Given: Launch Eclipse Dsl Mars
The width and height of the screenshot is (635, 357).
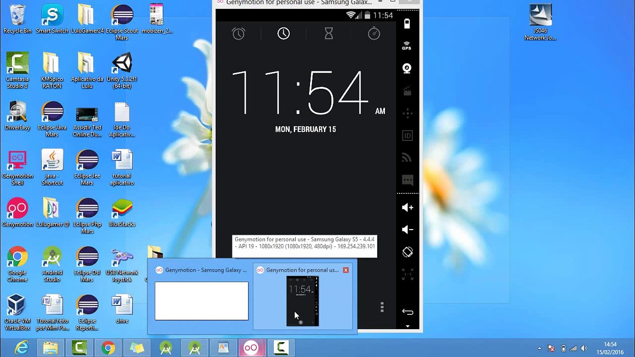Looking at the screenshot, I should coord(87,265).
